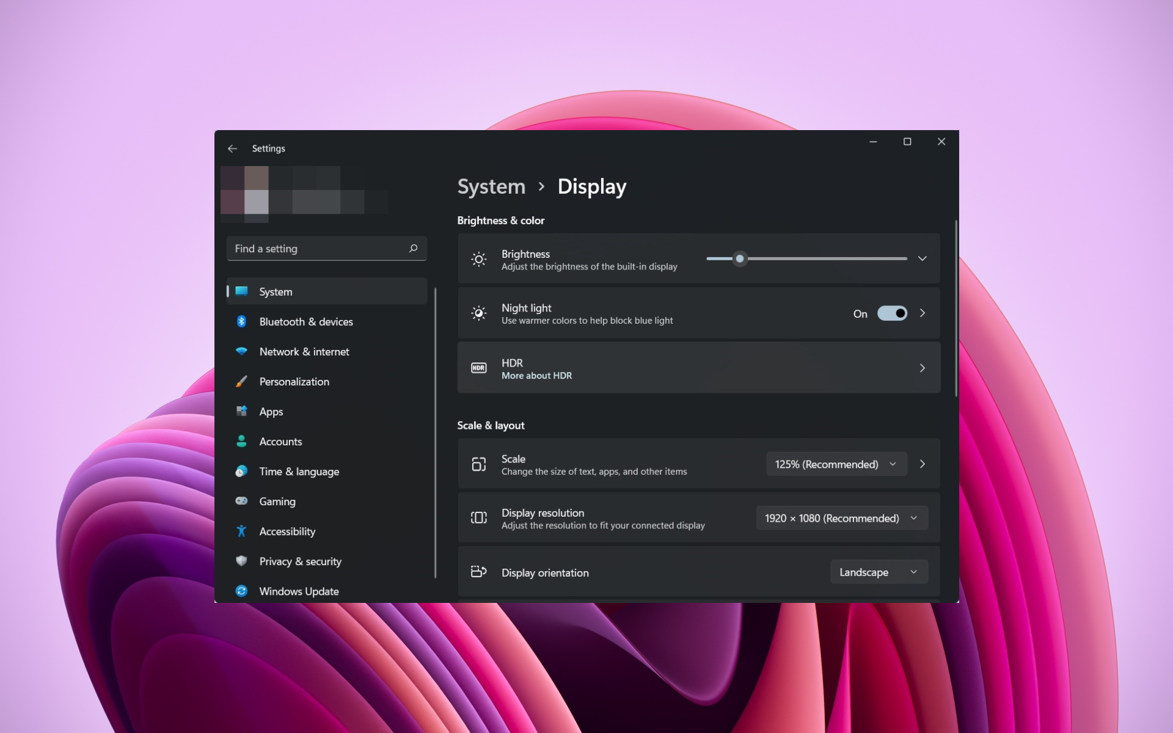Click the Bluetooth & devices icon

(241, 321)
